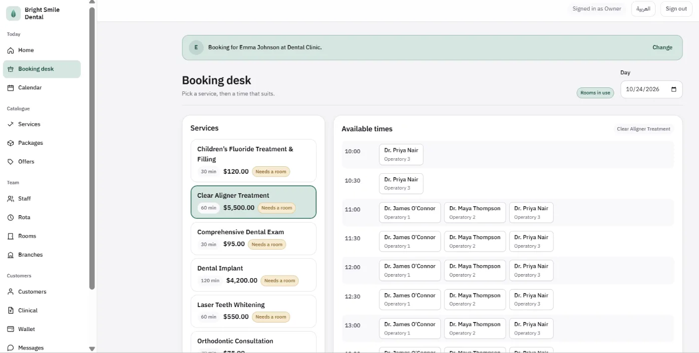
Task: Click the Booking desk icon in sidebar
Action: coord(10,69)
